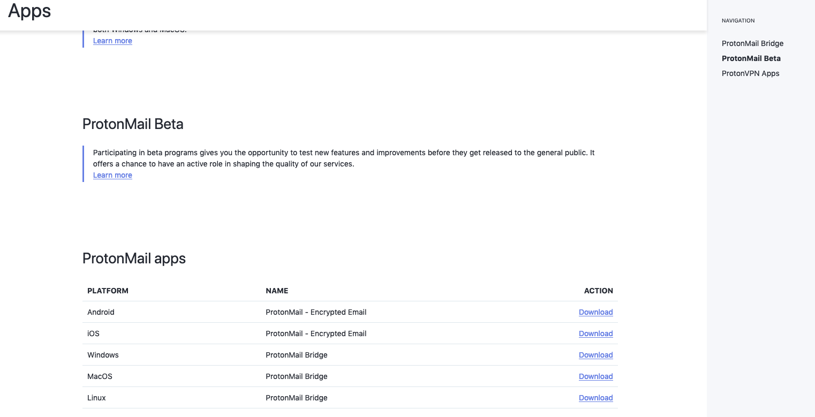
Task: Select ProtonMail Beta in the navigation sidebar
Action: pos(751,58)
